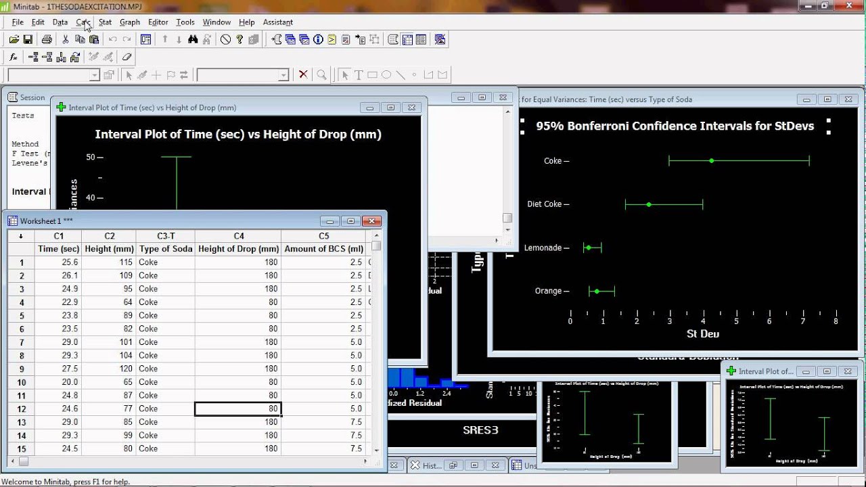Select the arrow pointer tool beside the T tool
Viewport: 866px width, 487px height.
(x=345, y=75)
